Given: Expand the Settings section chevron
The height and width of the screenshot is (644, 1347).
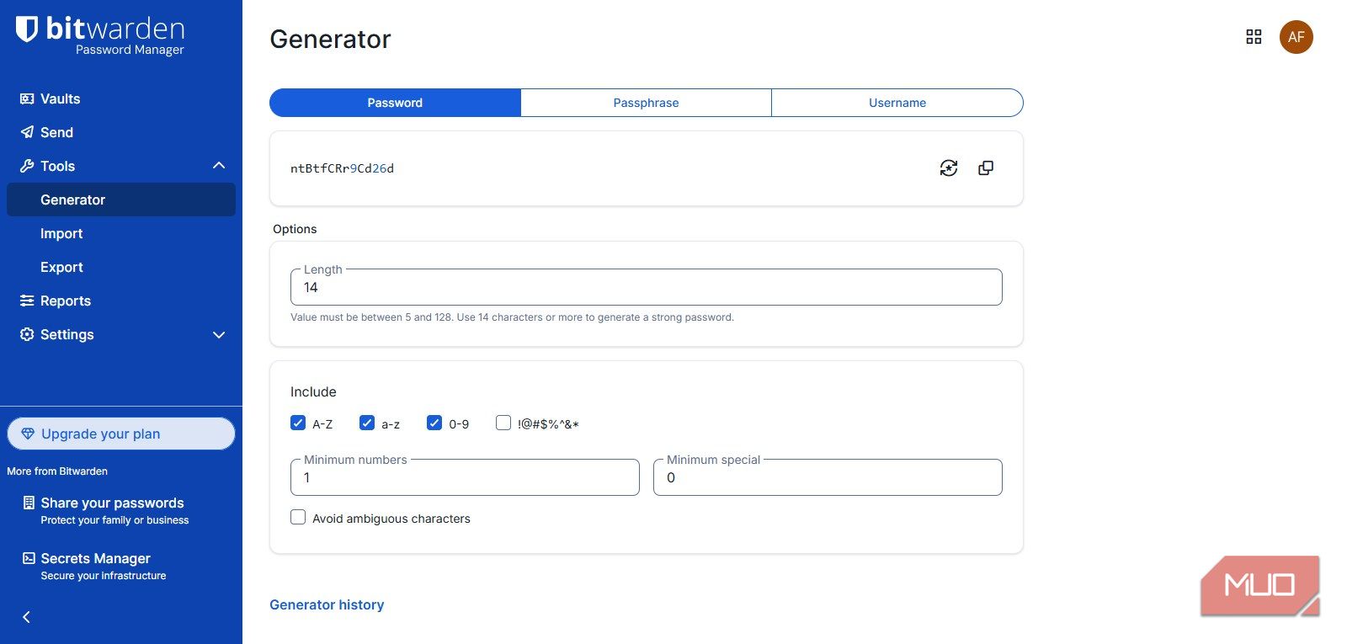Looking at the screenshot, I should (219, 334).
